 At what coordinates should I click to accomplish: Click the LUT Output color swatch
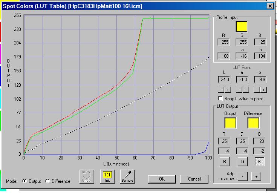pyautogui.click(x=230, y=123)
